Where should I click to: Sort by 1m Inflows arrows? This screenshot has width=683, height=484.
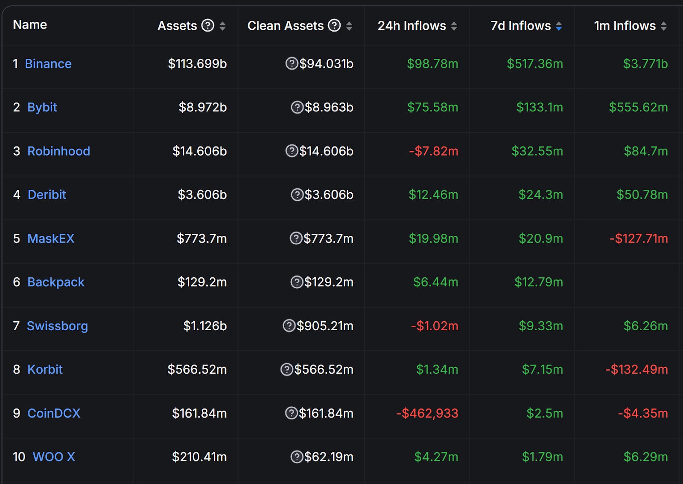tap(663, 26)
